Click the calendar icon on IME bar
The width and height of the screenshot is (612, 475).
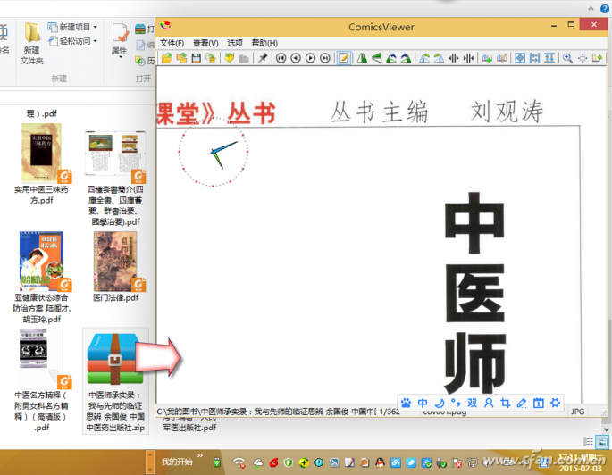[x=539, y=403]
